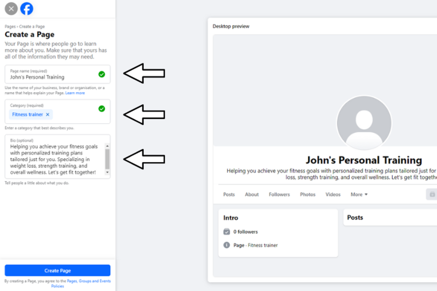Click inside the Page name input field
Viewport: 437px width, 291px height.
point(48,76)
